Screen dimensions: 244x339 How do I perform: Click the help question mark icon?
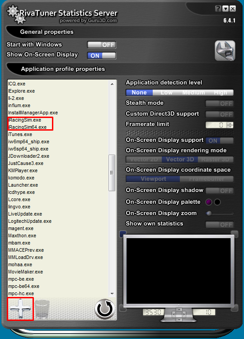(218, 9)
